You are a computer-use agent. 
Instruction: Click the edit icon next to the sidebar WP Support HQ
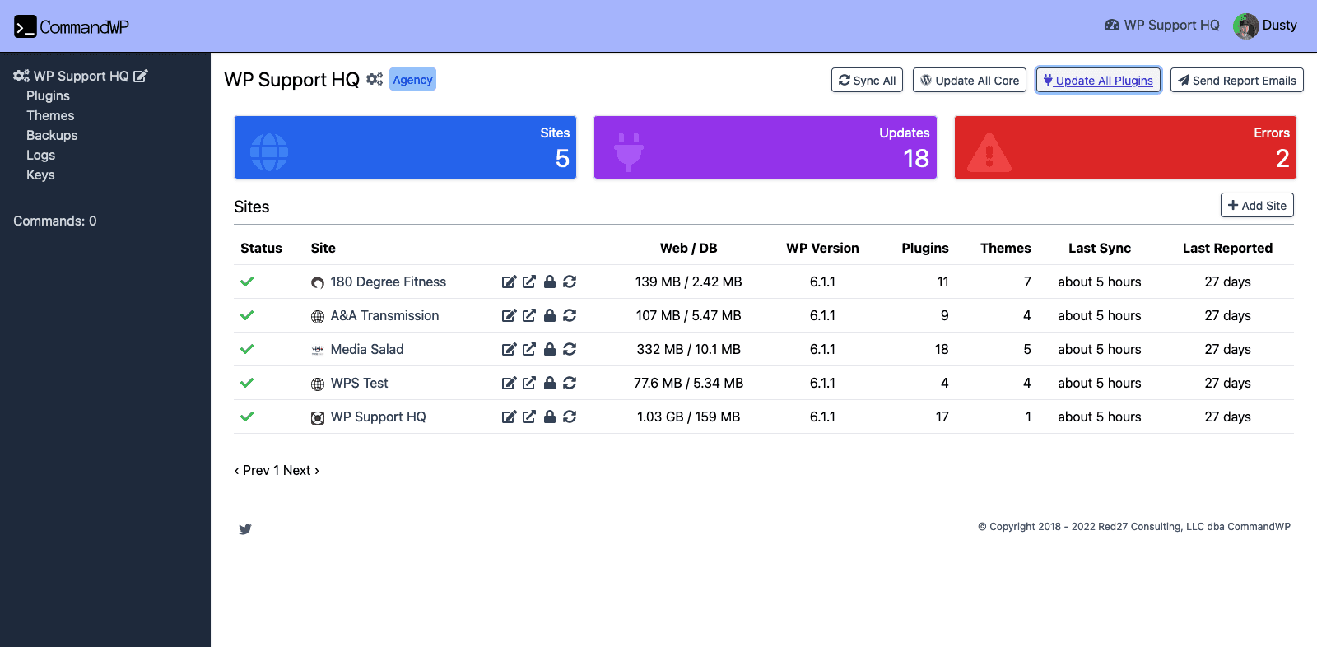coord(141,76)
